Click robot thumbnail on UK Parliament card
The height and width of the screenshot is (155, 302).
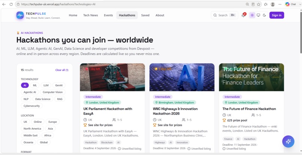pyautogui.click(x=112, y=77)
